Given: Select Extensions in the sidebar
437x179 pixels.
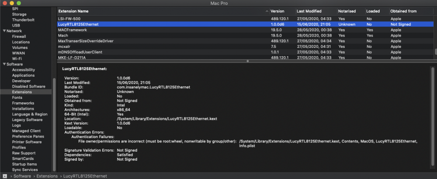Looking at the screenshot, I should click(26, 92).
